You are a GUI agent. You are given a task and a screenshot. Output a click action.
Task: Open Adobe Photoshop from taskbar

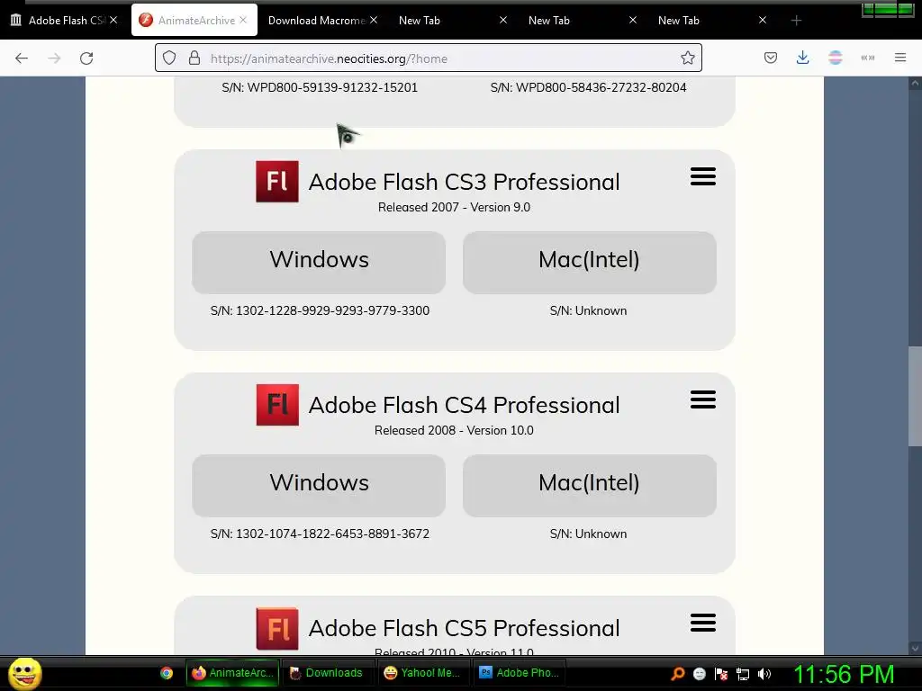coord(520,673)
